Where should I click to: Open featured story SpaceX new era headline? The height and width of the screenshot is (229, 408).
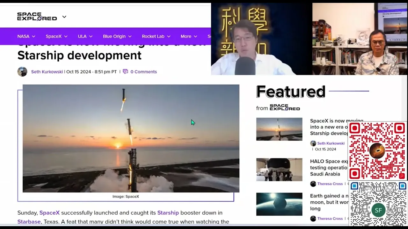pyautogui.click(x=329, y=127)
